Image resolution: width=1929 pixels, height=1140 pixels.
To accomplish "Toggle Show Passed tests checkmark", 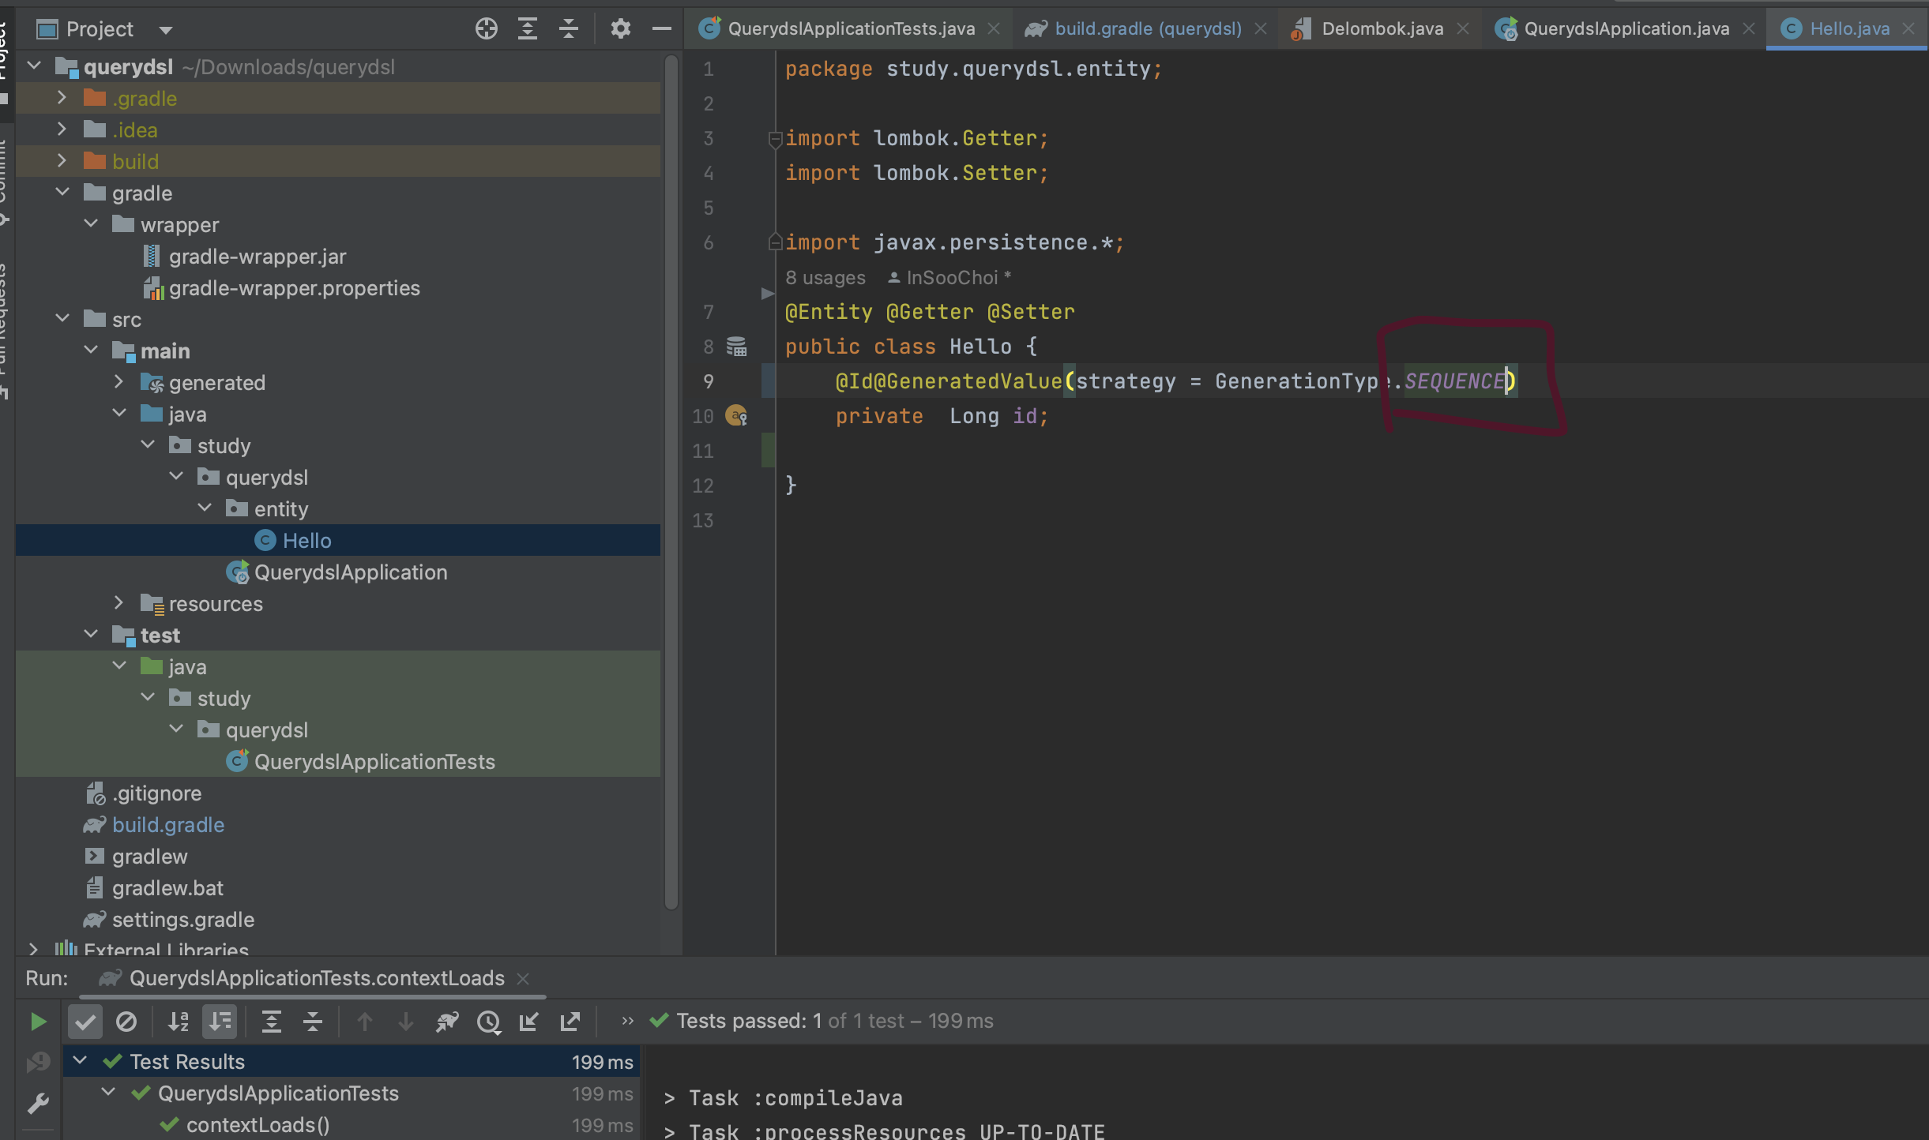I will click(85, 1022).
